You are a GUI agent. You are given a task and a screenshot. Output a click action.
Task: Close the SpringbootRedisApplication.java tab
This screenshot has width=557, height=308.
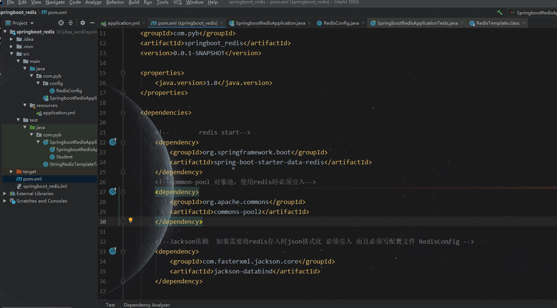309,23
